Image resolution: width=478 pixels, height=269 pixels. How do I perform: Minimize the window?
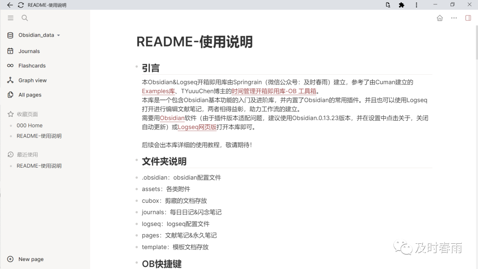pos(435,4)
